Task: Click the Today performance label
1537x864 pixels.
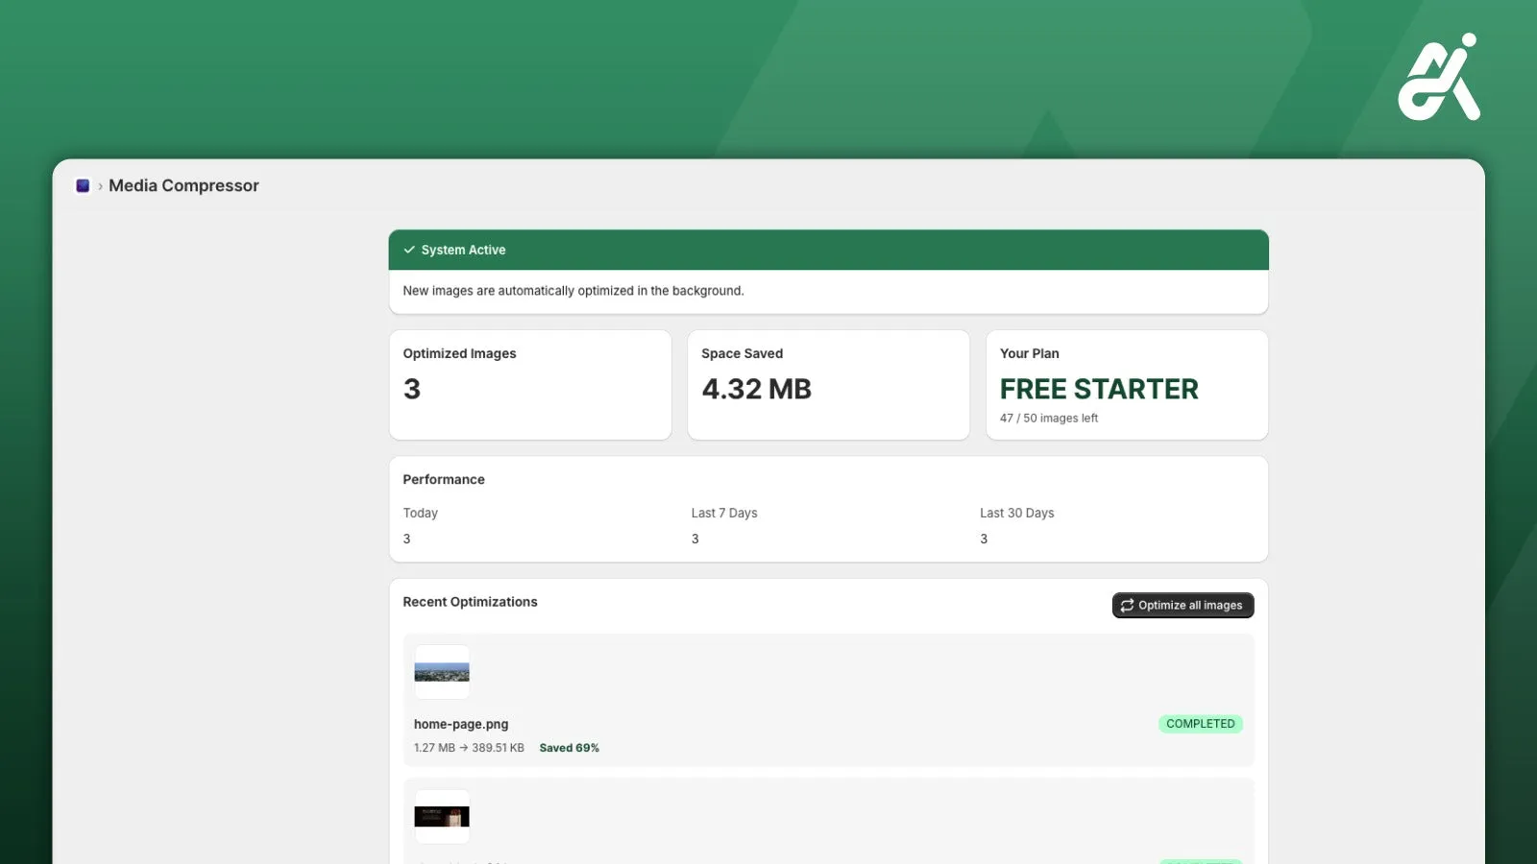Action: pos(420,514)
